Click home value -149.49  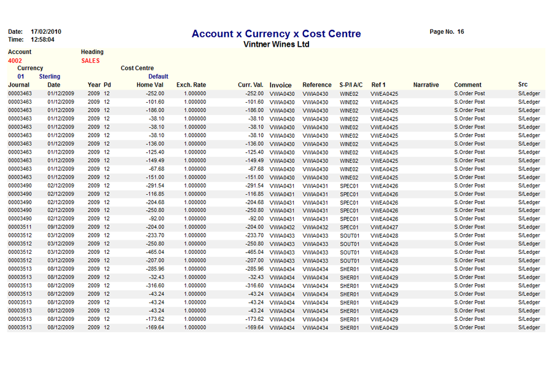pos(155,160)
